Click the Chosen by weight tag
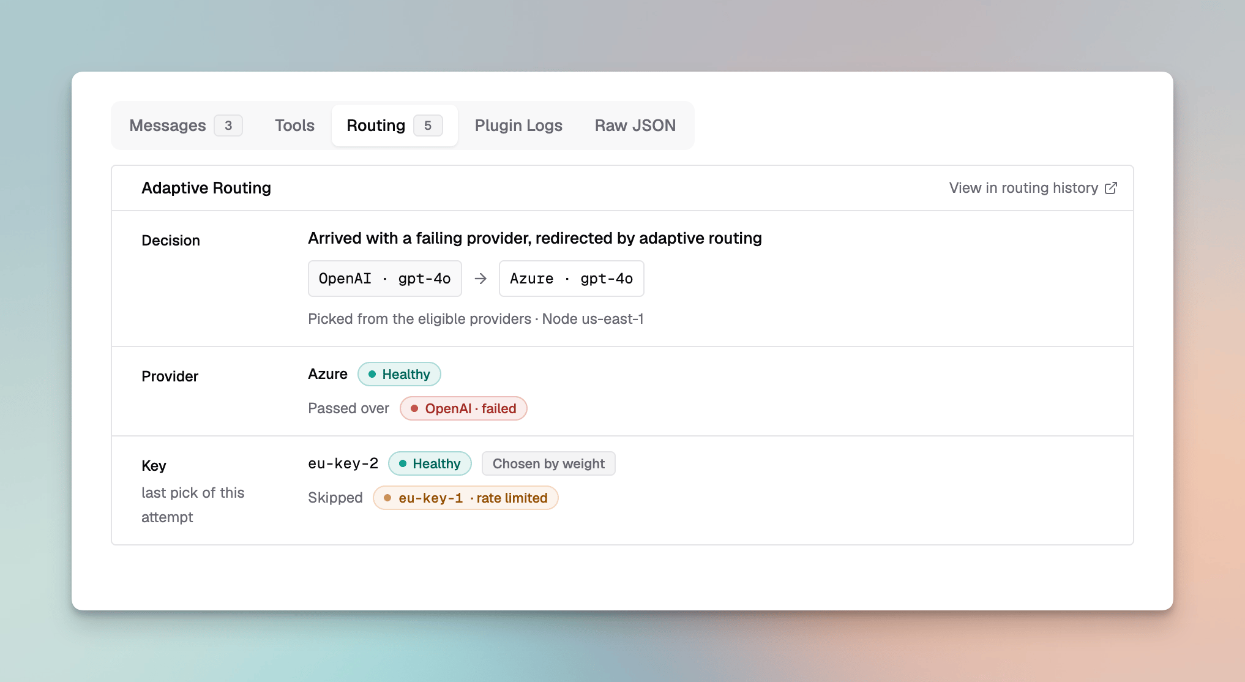 (x=548, y=463)
